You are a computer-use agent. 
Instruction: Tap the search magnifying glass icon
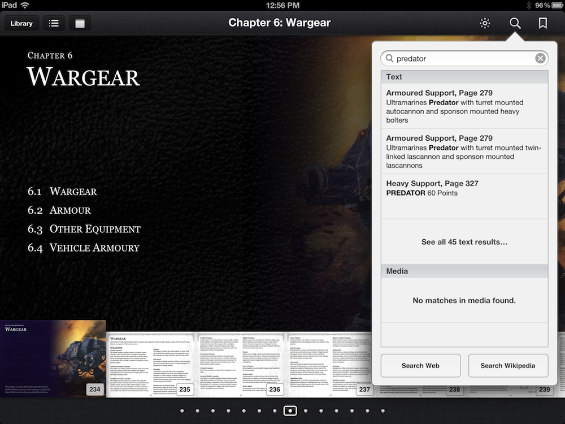click(x=515, y=23)
